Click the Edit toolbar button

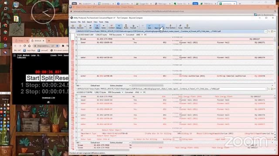150,27
